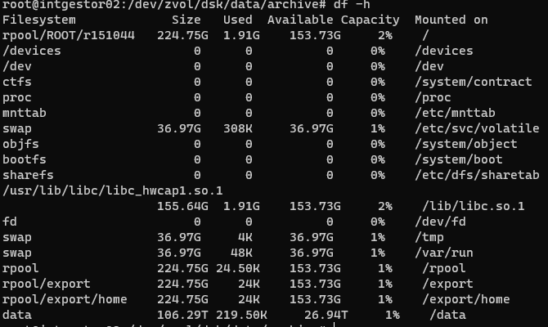Click the 'mnttab' filesystem name

(x=24, y=113)
